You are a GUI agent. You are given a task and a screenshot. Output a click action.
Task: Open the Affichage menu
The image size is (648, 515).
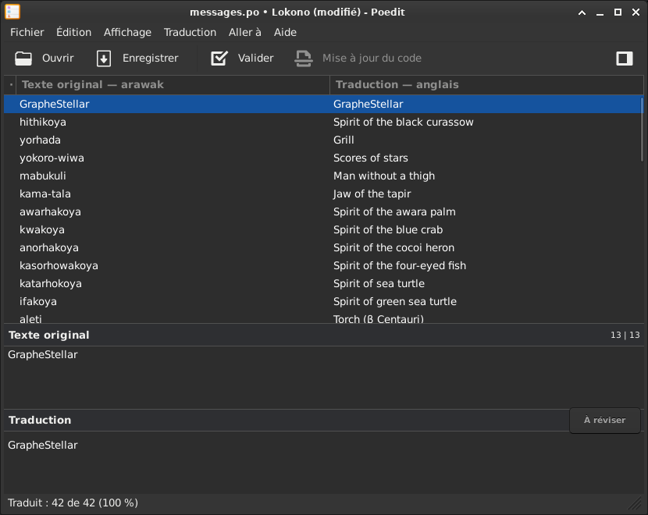click(127, 32)
